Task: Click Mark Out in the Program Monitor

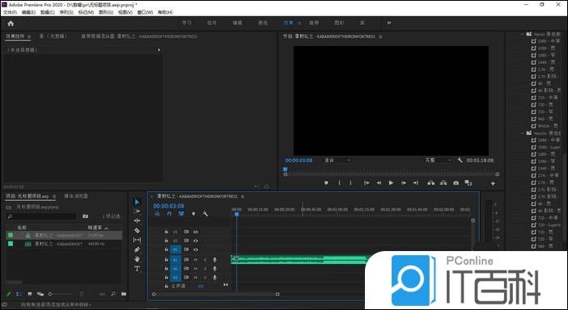Action: point(350,183)
